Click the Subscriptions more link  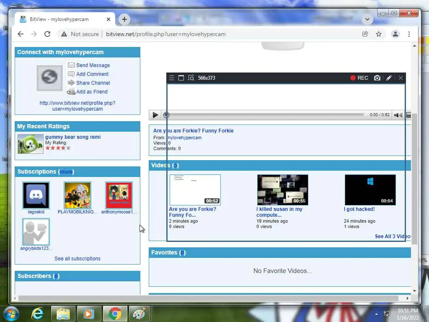tap(66, 171)
